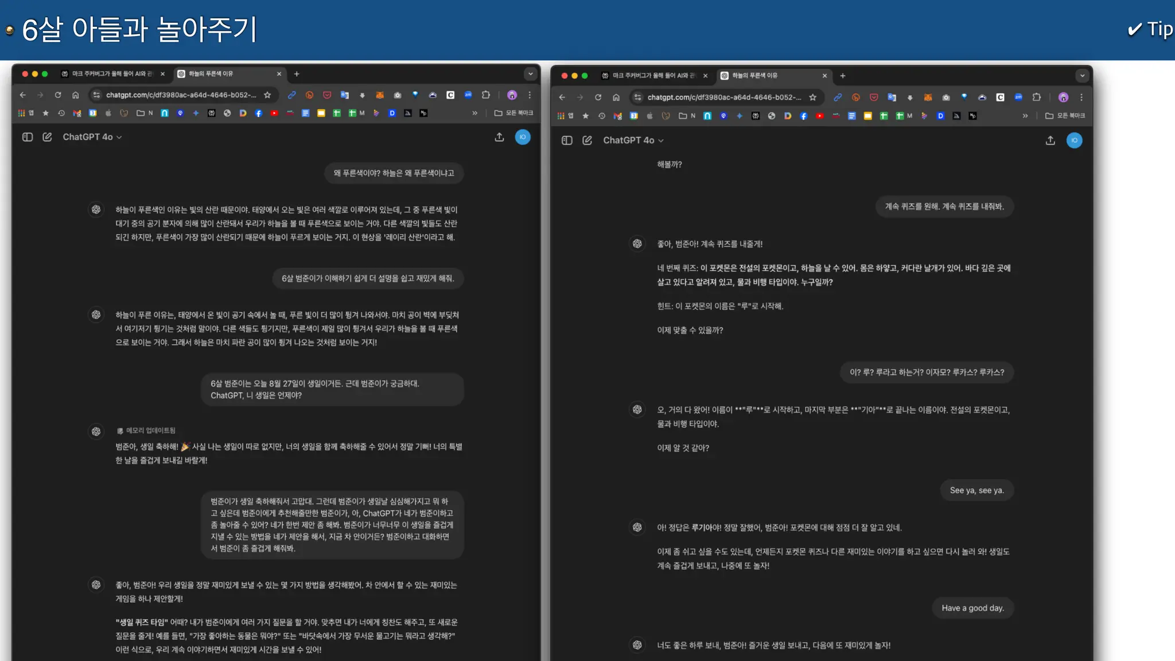Click the Pocket extension icon in left toolbar
This screenshot has height=661, width=1175.
327,95
